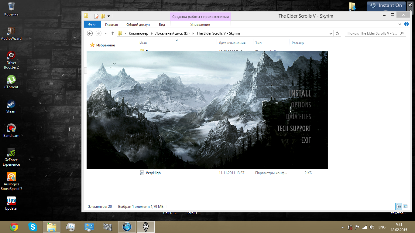Click The Elder Scrolls V - Skyrim breadcrumb

(218, 33)
